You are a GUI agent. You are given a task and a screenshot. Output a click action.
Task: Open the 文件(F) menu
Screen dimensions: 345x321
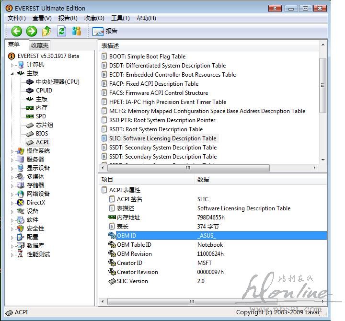pos(16,18)
